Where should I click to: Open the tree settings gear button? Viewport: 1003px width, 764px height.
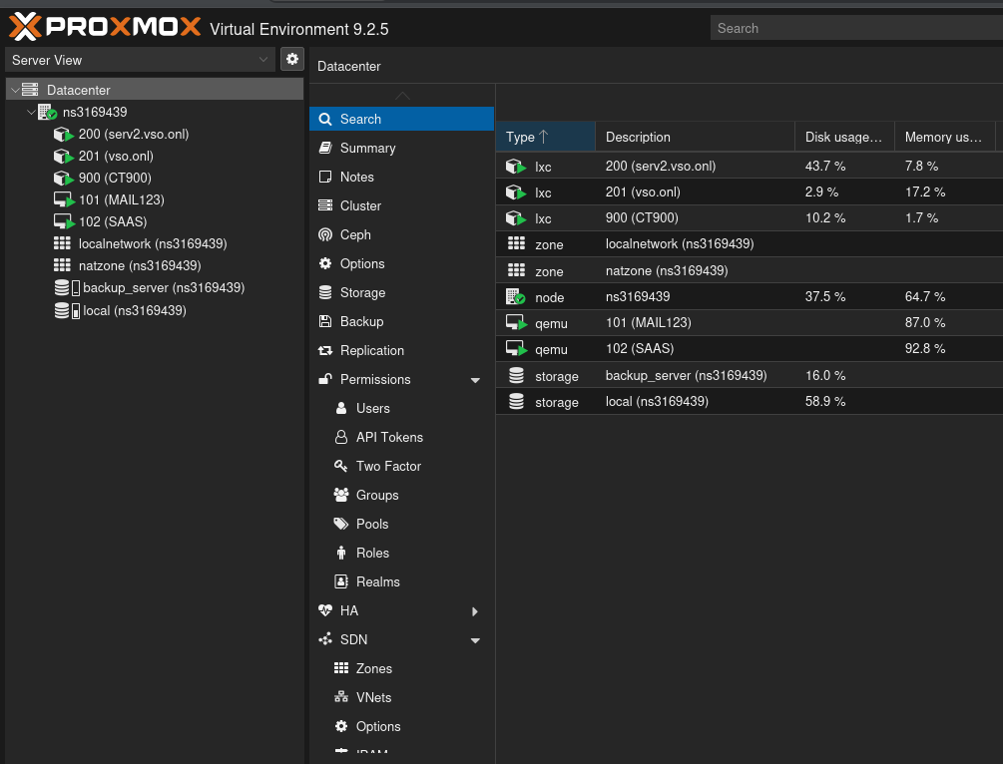[x=292, y=60]
